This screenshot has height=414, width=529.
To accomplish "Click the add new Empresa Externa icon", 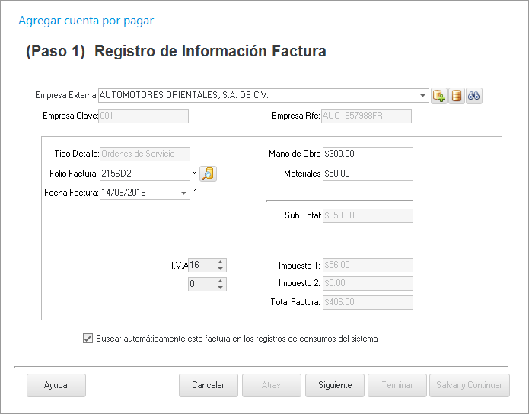I will [439, 96].
